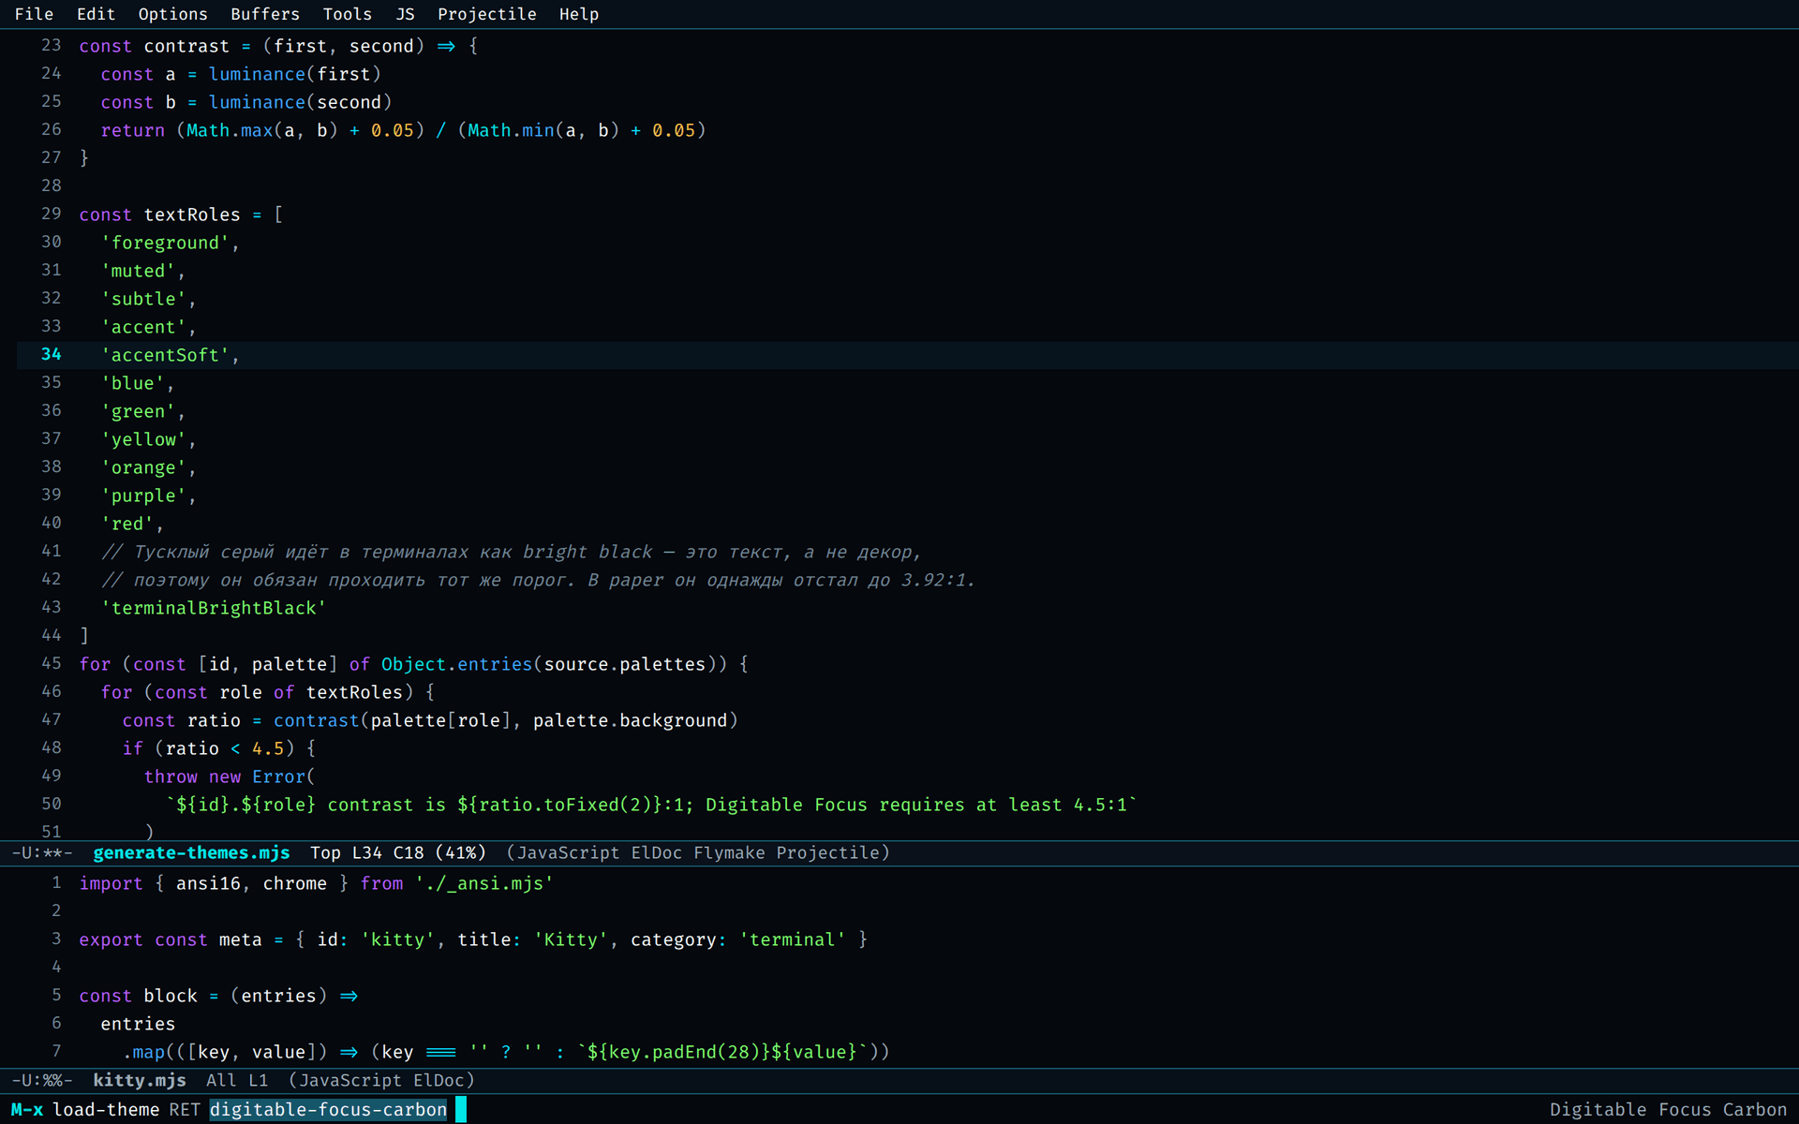1799x1124 pixels.
Task: Click the Projectile indicator in the upper mode line
Action: pos(827,852)
